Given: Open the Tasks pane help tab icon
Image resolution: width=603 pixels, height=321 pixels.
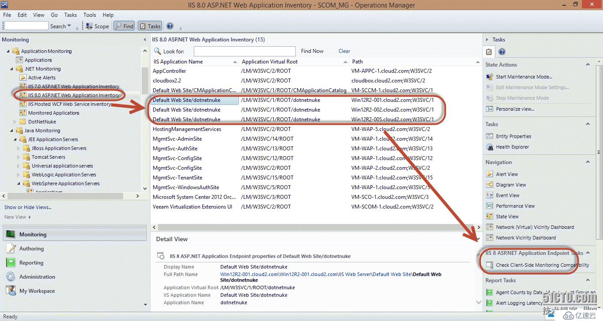Looking at the screenshot, I should pos(501,52).
